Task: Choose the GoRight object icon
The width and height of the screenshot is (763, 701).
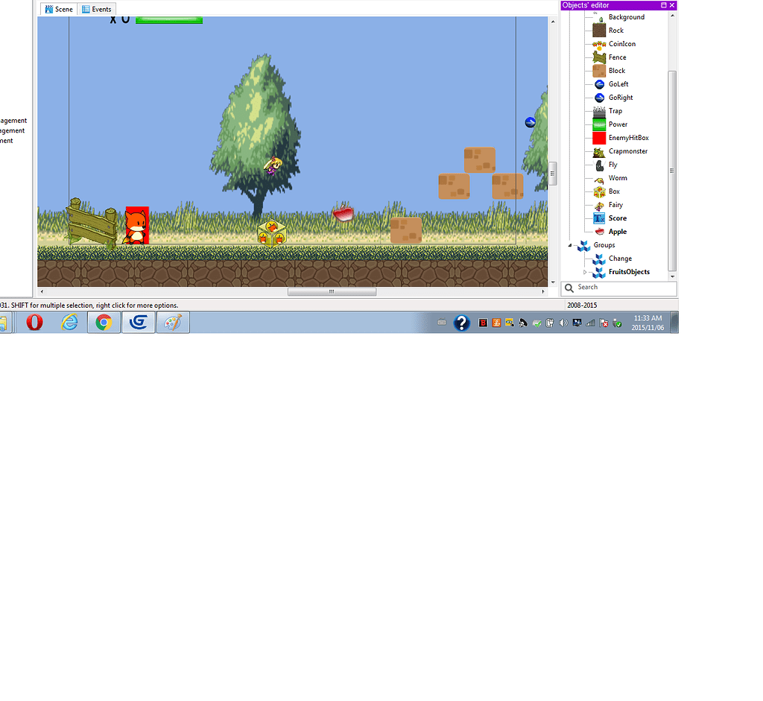Action: (x=599, y=98)
